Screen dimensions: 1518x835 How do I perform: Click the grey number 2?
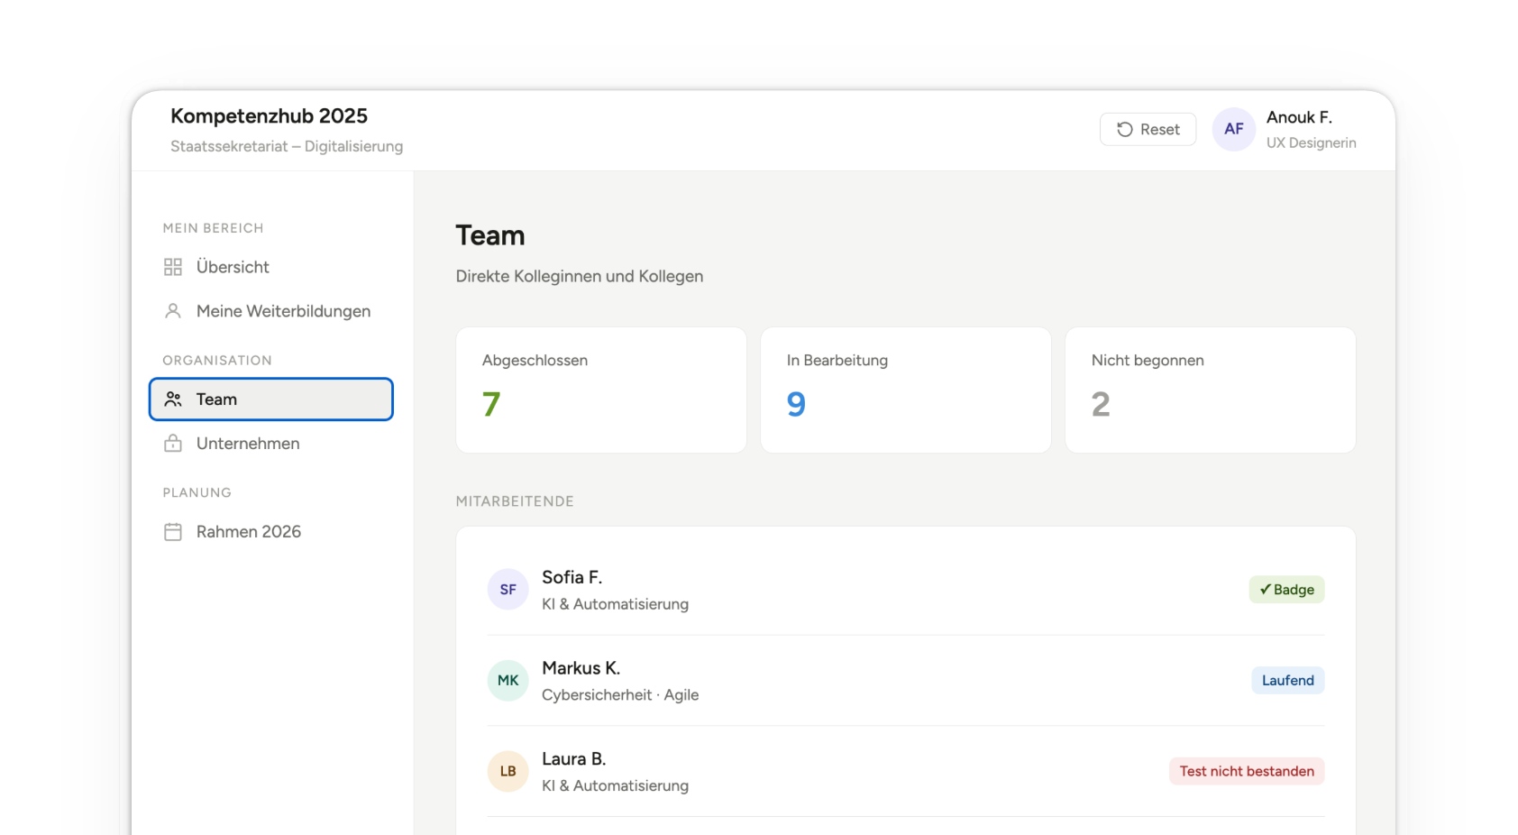pos(1101,404)
